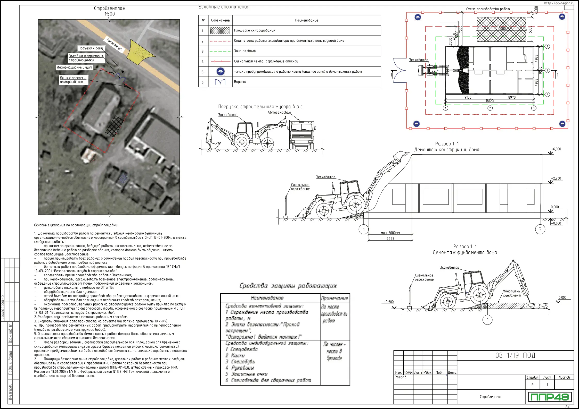Image resolution: width=579 pixels, height=409 pixels.
Task: Click the red dashed danger zone legend line
Action: [x=220, y=41]
